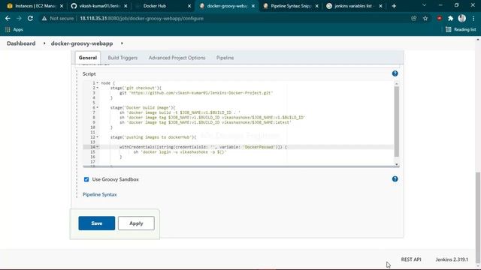Close the GitHub vikash-kumar01 tab

click(x=126, y=6)
